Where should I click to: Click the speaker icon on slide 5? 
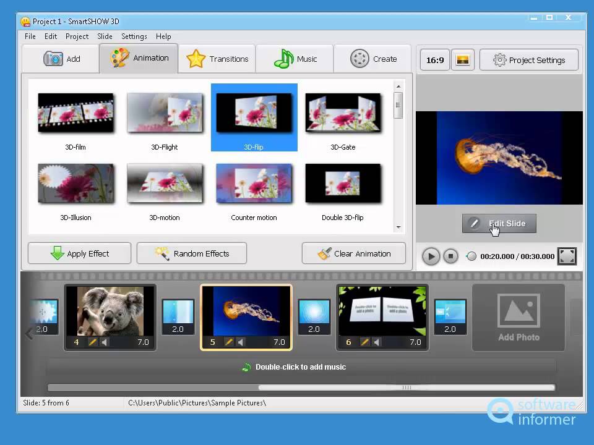pyautogui.click(x=241, y=342)
